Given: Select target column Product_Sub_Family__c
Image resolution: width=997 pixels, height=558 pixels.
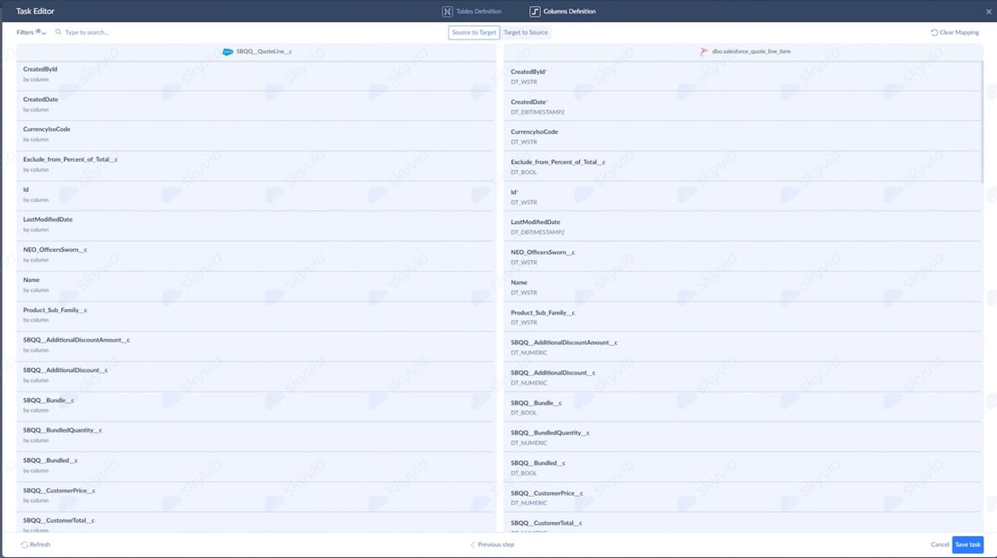Looking at the screenshot, I should coord(742,316).
